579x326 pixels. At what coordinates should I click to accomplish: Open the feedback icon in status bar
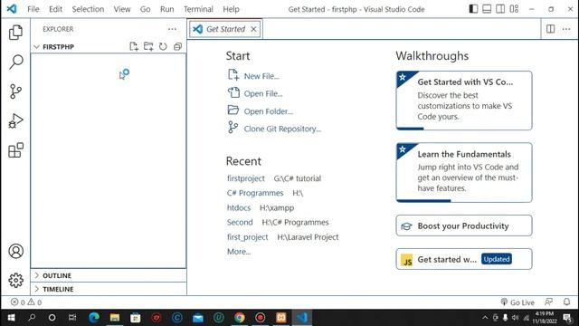click(x=549, y=302)
